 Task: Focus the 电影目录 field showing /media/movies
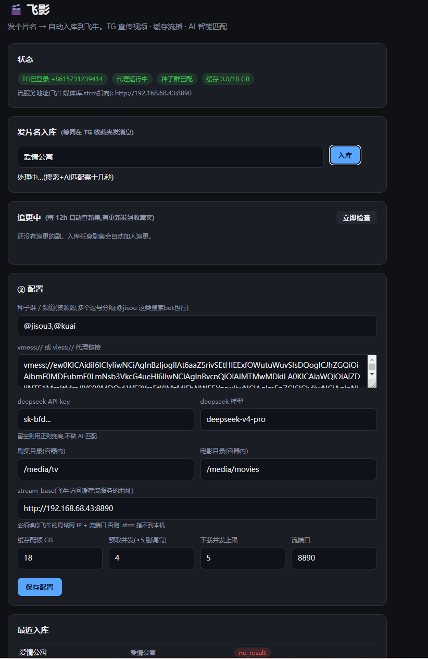(288, 469)
